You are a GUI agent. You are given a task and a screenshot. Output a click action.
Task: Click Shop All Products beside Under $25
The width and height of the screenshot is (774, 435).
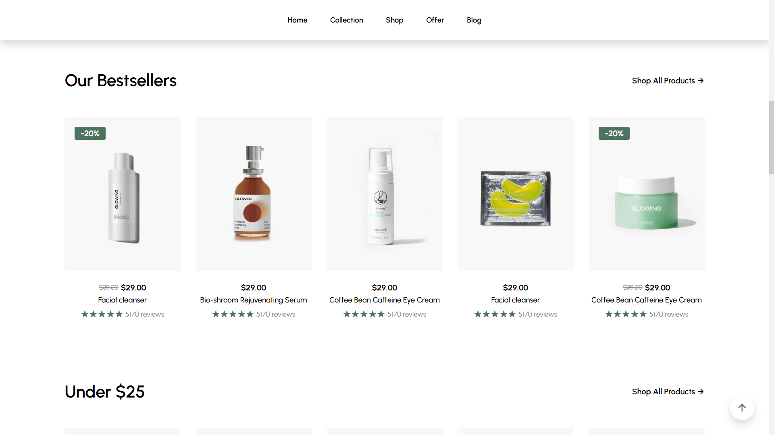coord(668,391)
